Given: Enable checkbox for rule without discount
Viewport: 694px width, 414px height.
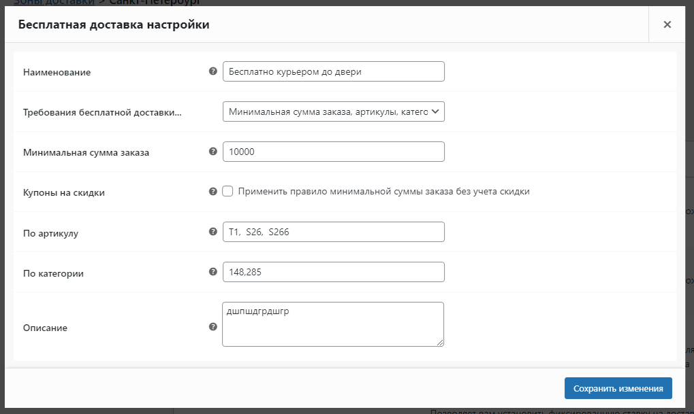Looking at the screenshot, I should click(227, 191).
